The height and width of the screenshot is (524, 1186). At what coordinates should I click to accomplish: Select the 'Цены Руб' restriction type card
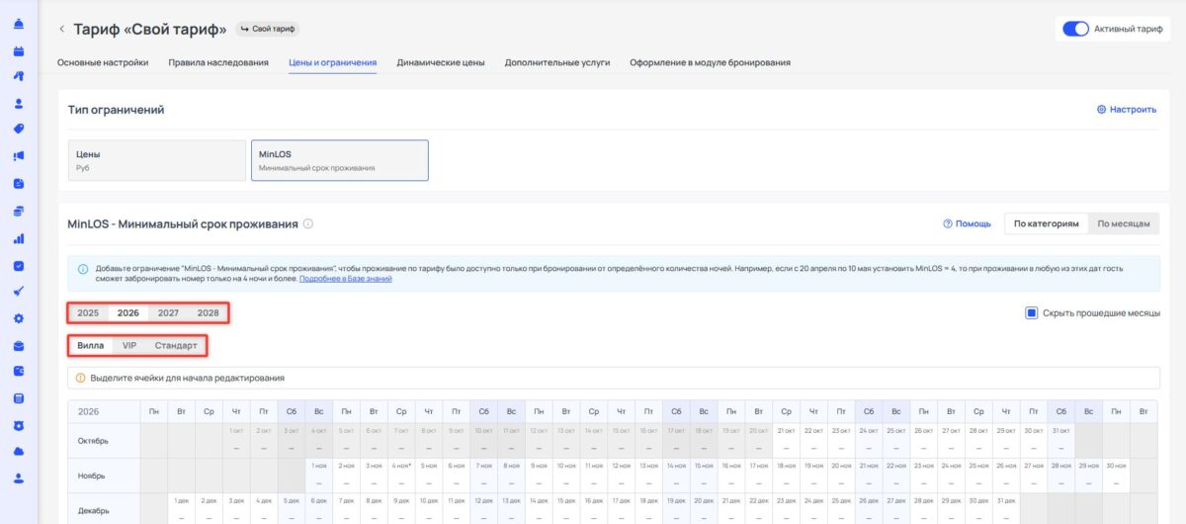(156, 160)
